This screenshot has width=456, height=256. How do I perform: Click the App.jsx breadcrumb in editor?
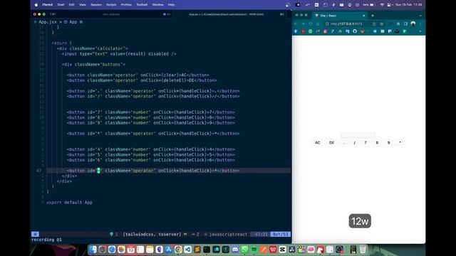[48, 22]
